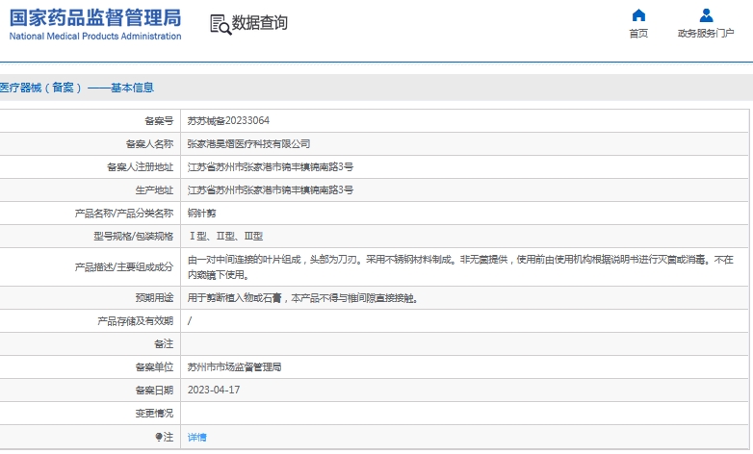Select the 医疗器械（备案）——基本信息 header
This screenshot has height=454, width=753.
[x=77, y=88]
